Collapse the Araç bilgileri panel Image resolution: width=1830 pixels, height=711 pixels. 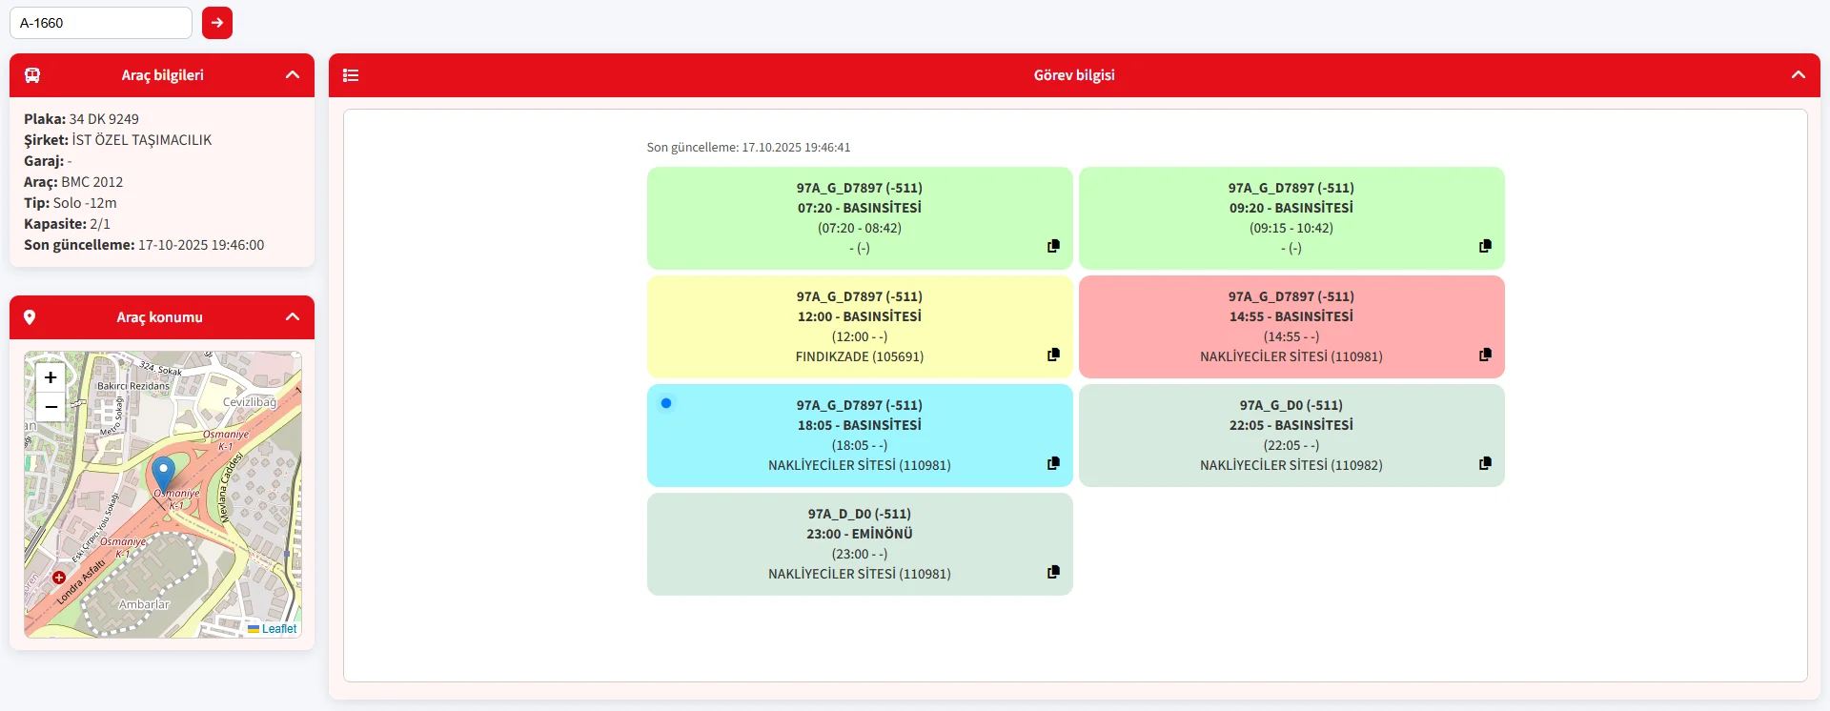293,75
